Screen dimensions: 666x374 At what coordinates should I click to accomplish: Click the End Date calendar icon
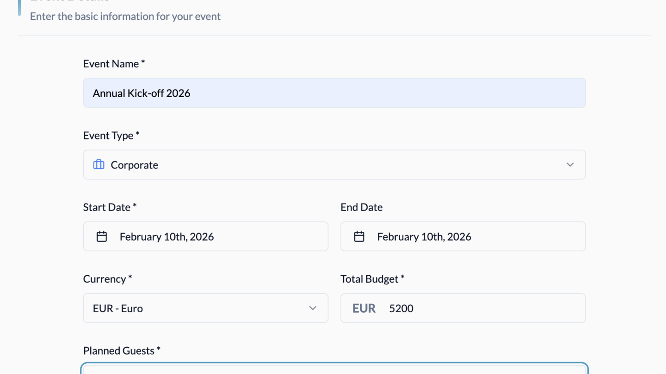coord(359,236)
